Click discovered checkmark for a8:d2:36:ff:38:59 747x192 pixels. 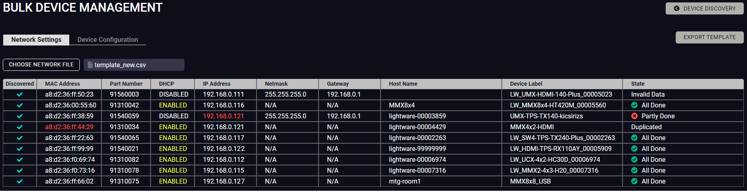coord(20,116)
